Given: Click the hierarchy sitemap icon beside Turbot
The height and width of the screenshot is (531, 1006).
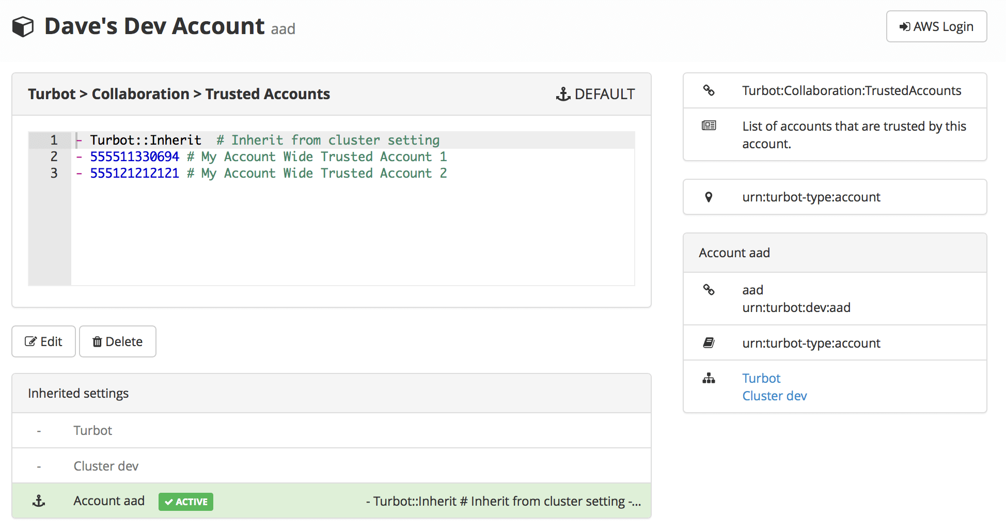Looking at the screenshot, I should pyautogui.click(x=709, y=378).
